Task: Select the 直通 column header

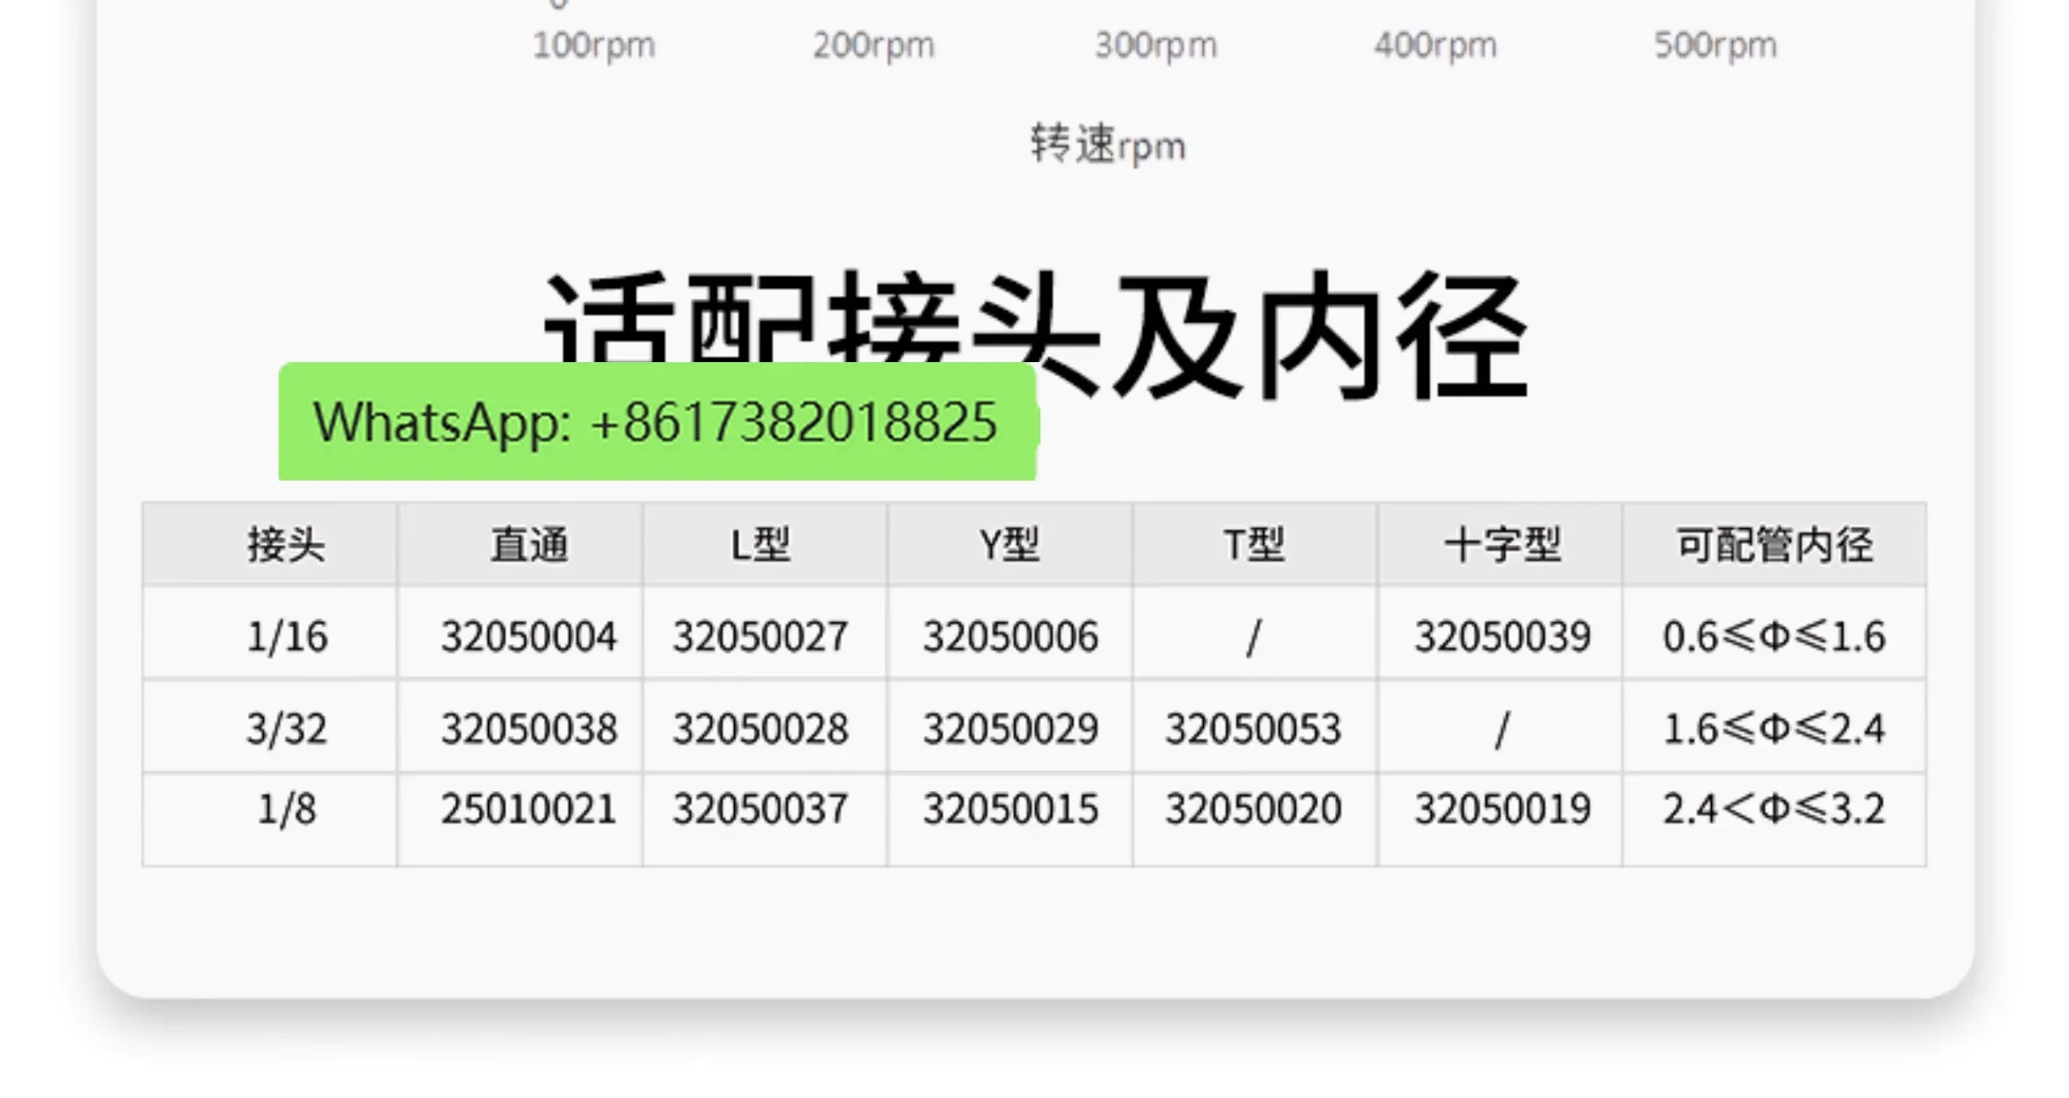Action: [529, 546]
